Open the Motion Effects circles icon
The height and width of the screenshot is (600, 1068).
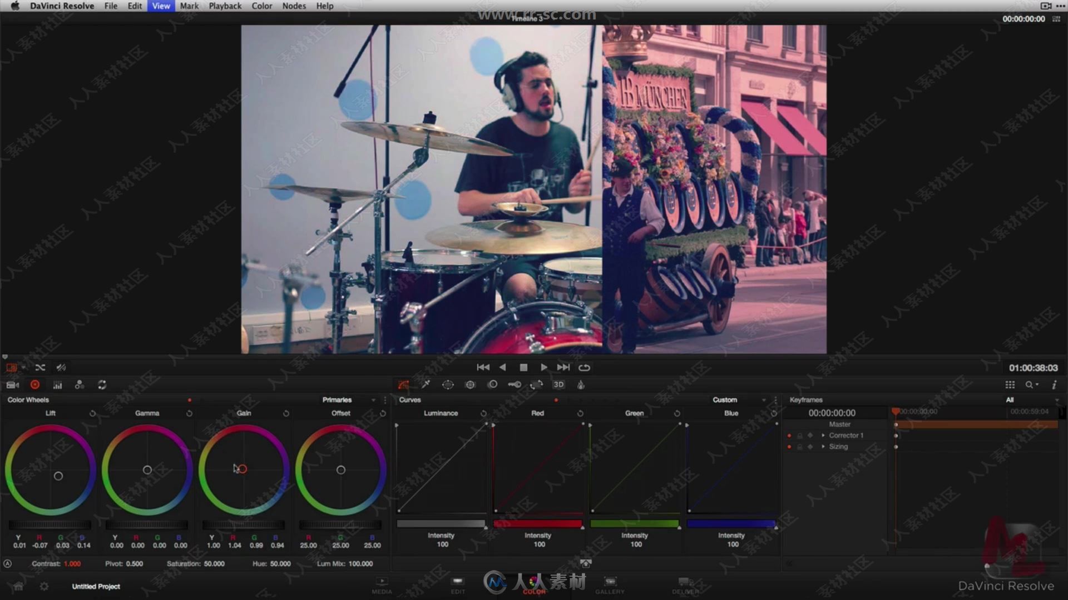click(80, 384)
